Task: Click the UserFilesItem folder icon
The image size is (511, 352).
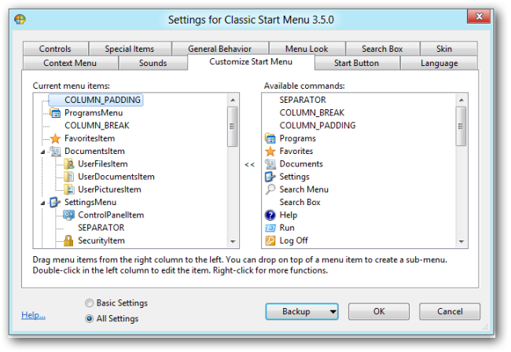Action: coord(68,163)
